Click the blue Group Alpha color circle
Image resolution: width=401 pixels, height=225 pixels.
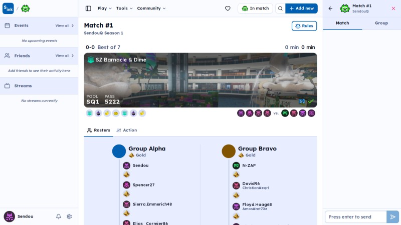click(119, 151)
